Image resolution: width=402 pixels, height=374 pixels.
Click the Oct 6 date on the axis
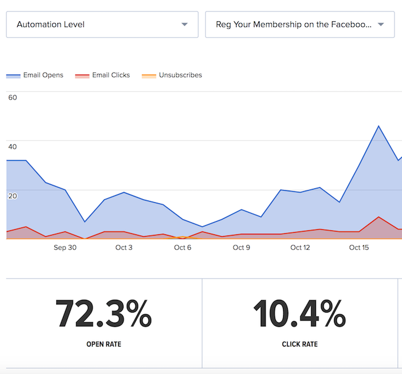click(183, 248)
